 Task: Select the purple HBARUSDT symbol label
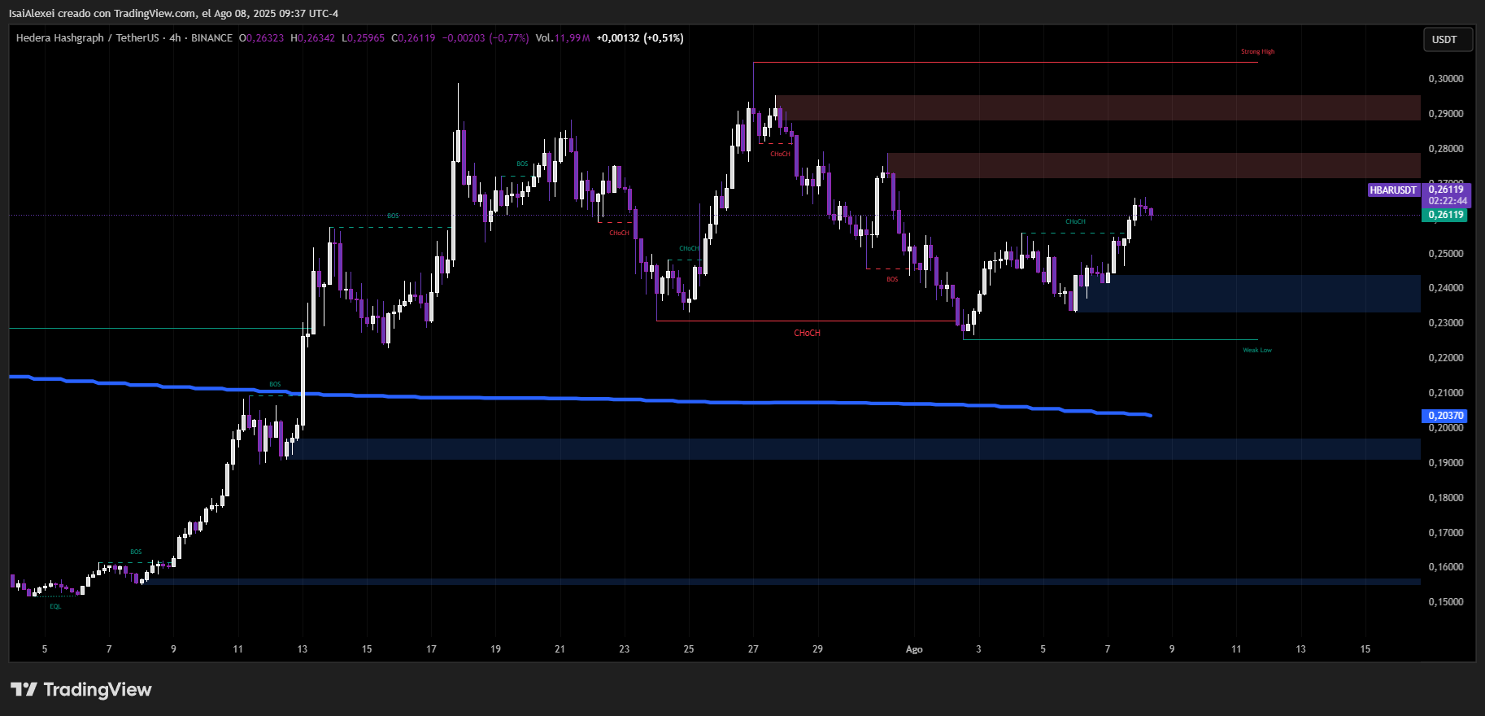[x=1392, y=190]
